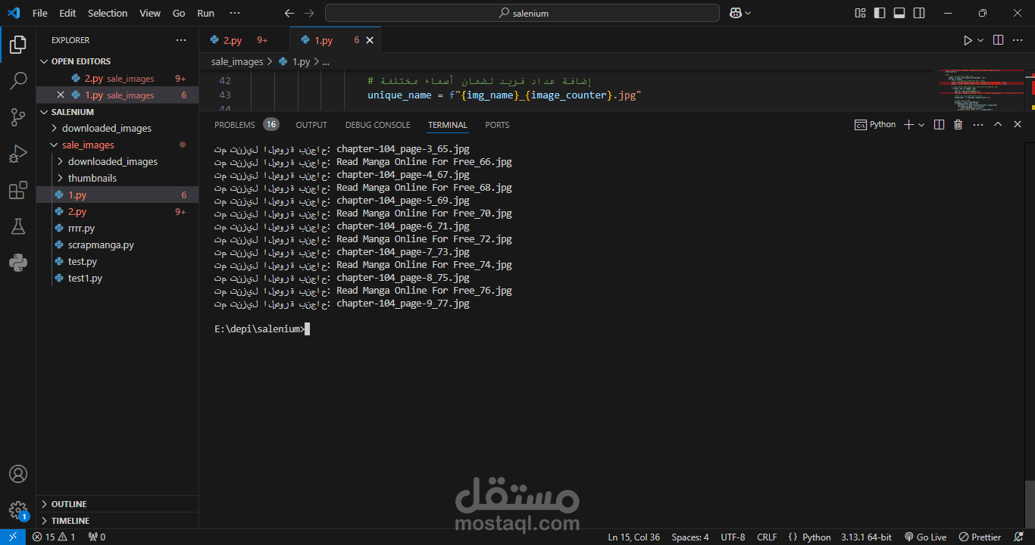The height and width of the screenshot is (545, 1035).
Task: Open the Selection menu
Action: coord(108,12)
